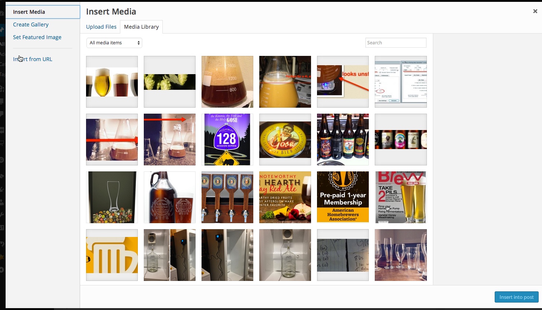
Task: Select the split carboy and controller thumbnail
Action: (x=169, y=255)
